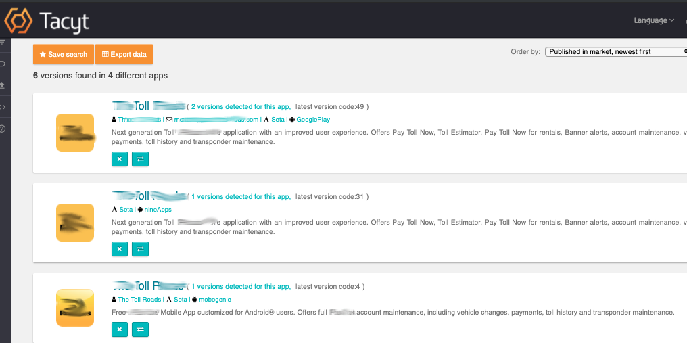Click the upload icon in left sidebar
687x343 pixels.
point(3,85)
